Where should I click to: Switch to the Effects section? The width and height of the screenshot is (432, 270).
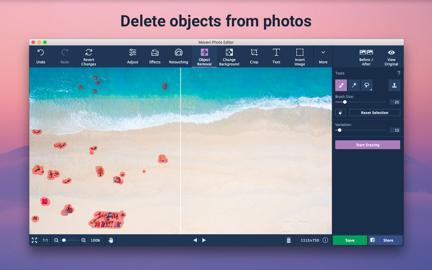[x=155, y=56]
